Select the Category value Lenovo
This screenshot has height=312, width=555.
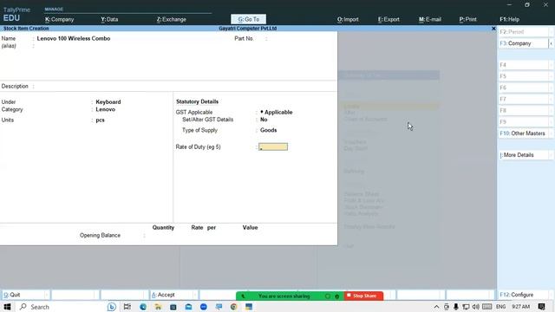point(106,109)
